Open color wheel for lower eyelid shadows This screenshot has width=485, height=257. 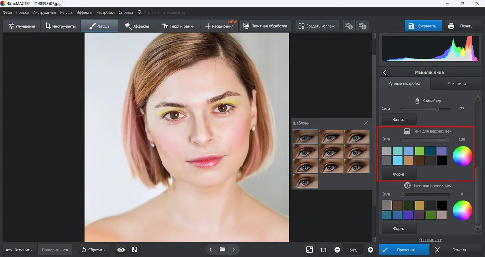point(462,210)
